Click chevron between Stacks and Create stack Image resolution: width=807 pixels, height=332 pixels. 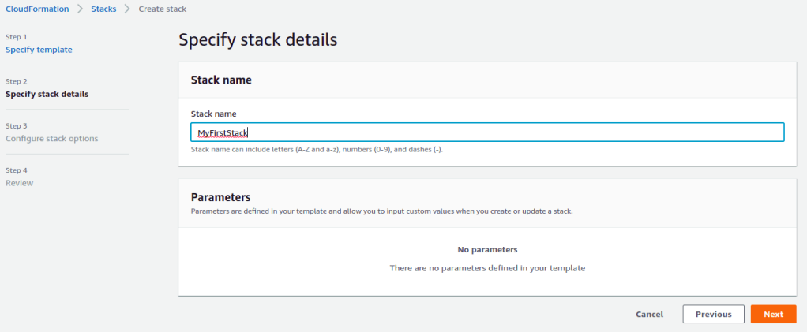pyautogui.click(x=127, y=9)
